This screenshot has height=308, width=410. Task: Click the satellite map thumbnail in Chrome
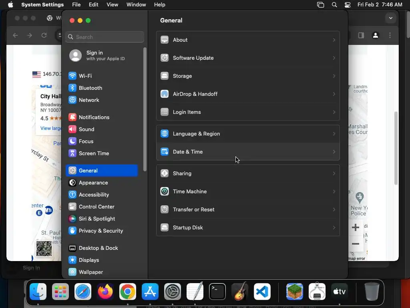pyautogui.click(x=44, y=249)
